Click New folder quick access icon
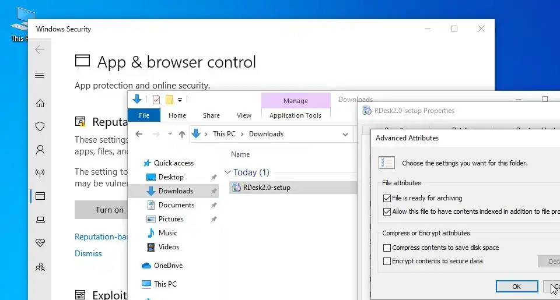Viewport: 560px width, 300px height. point(169,100)
